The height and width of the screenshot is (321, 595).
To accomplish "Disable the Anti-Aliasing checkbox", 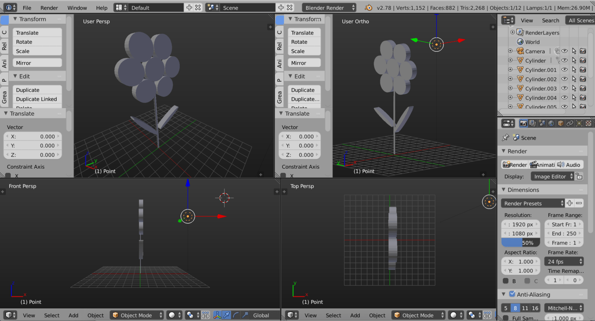I will (512, 294).
